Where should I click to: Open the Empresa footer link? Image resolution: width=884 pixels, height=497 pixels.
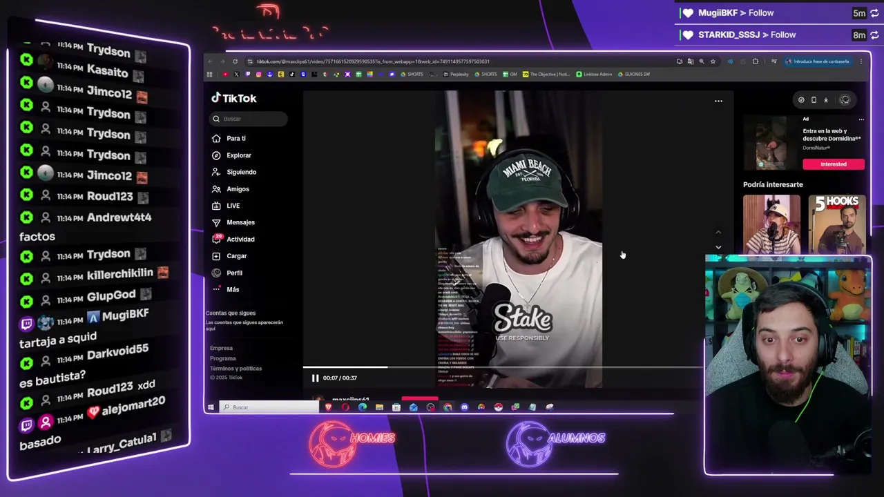click(221, 349)
